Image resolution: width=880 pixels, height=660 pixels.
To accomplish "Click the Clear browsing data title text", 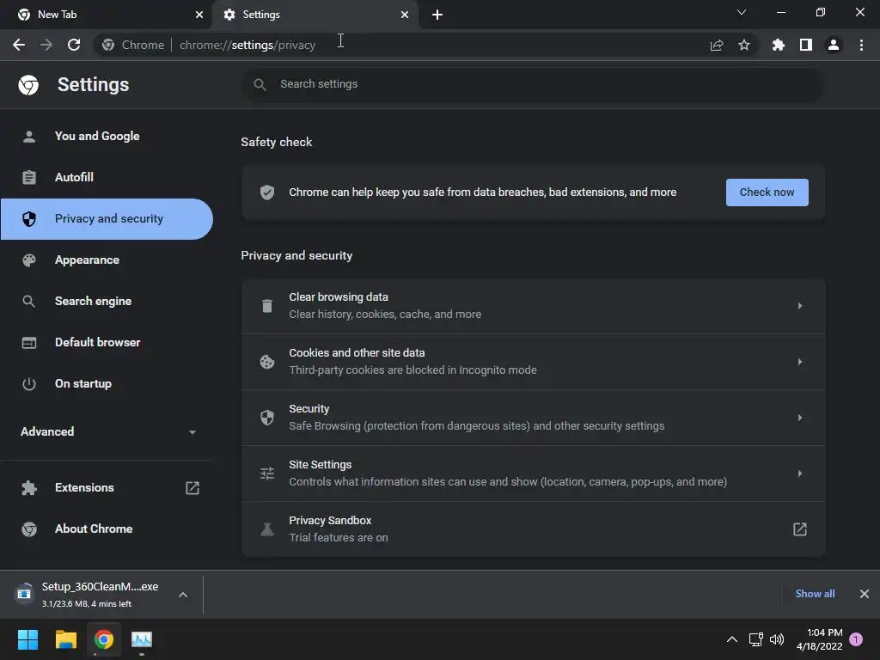I will coord(339,296).
